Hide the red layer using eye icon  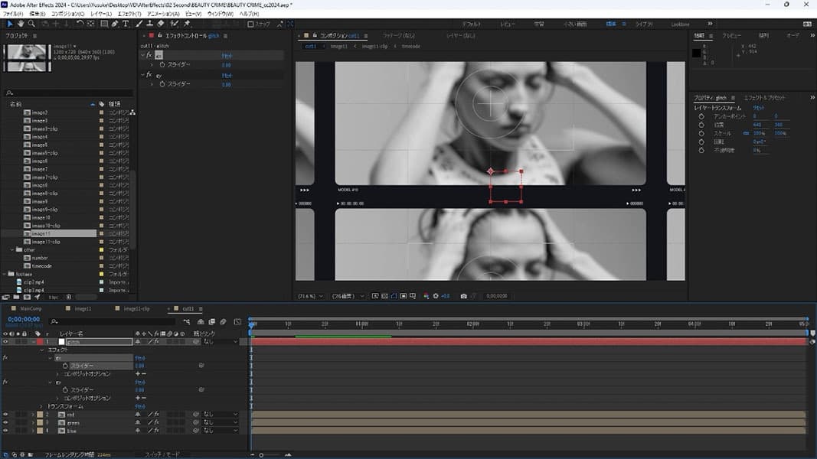tap(5, 414)
